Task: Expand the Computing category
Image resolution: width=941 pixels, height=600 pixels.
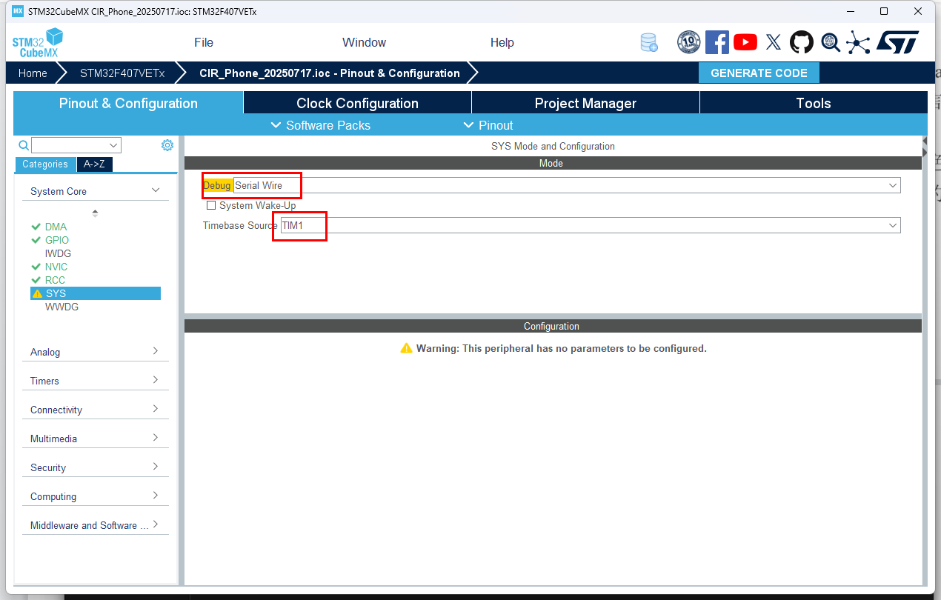Action: point(95,496)
